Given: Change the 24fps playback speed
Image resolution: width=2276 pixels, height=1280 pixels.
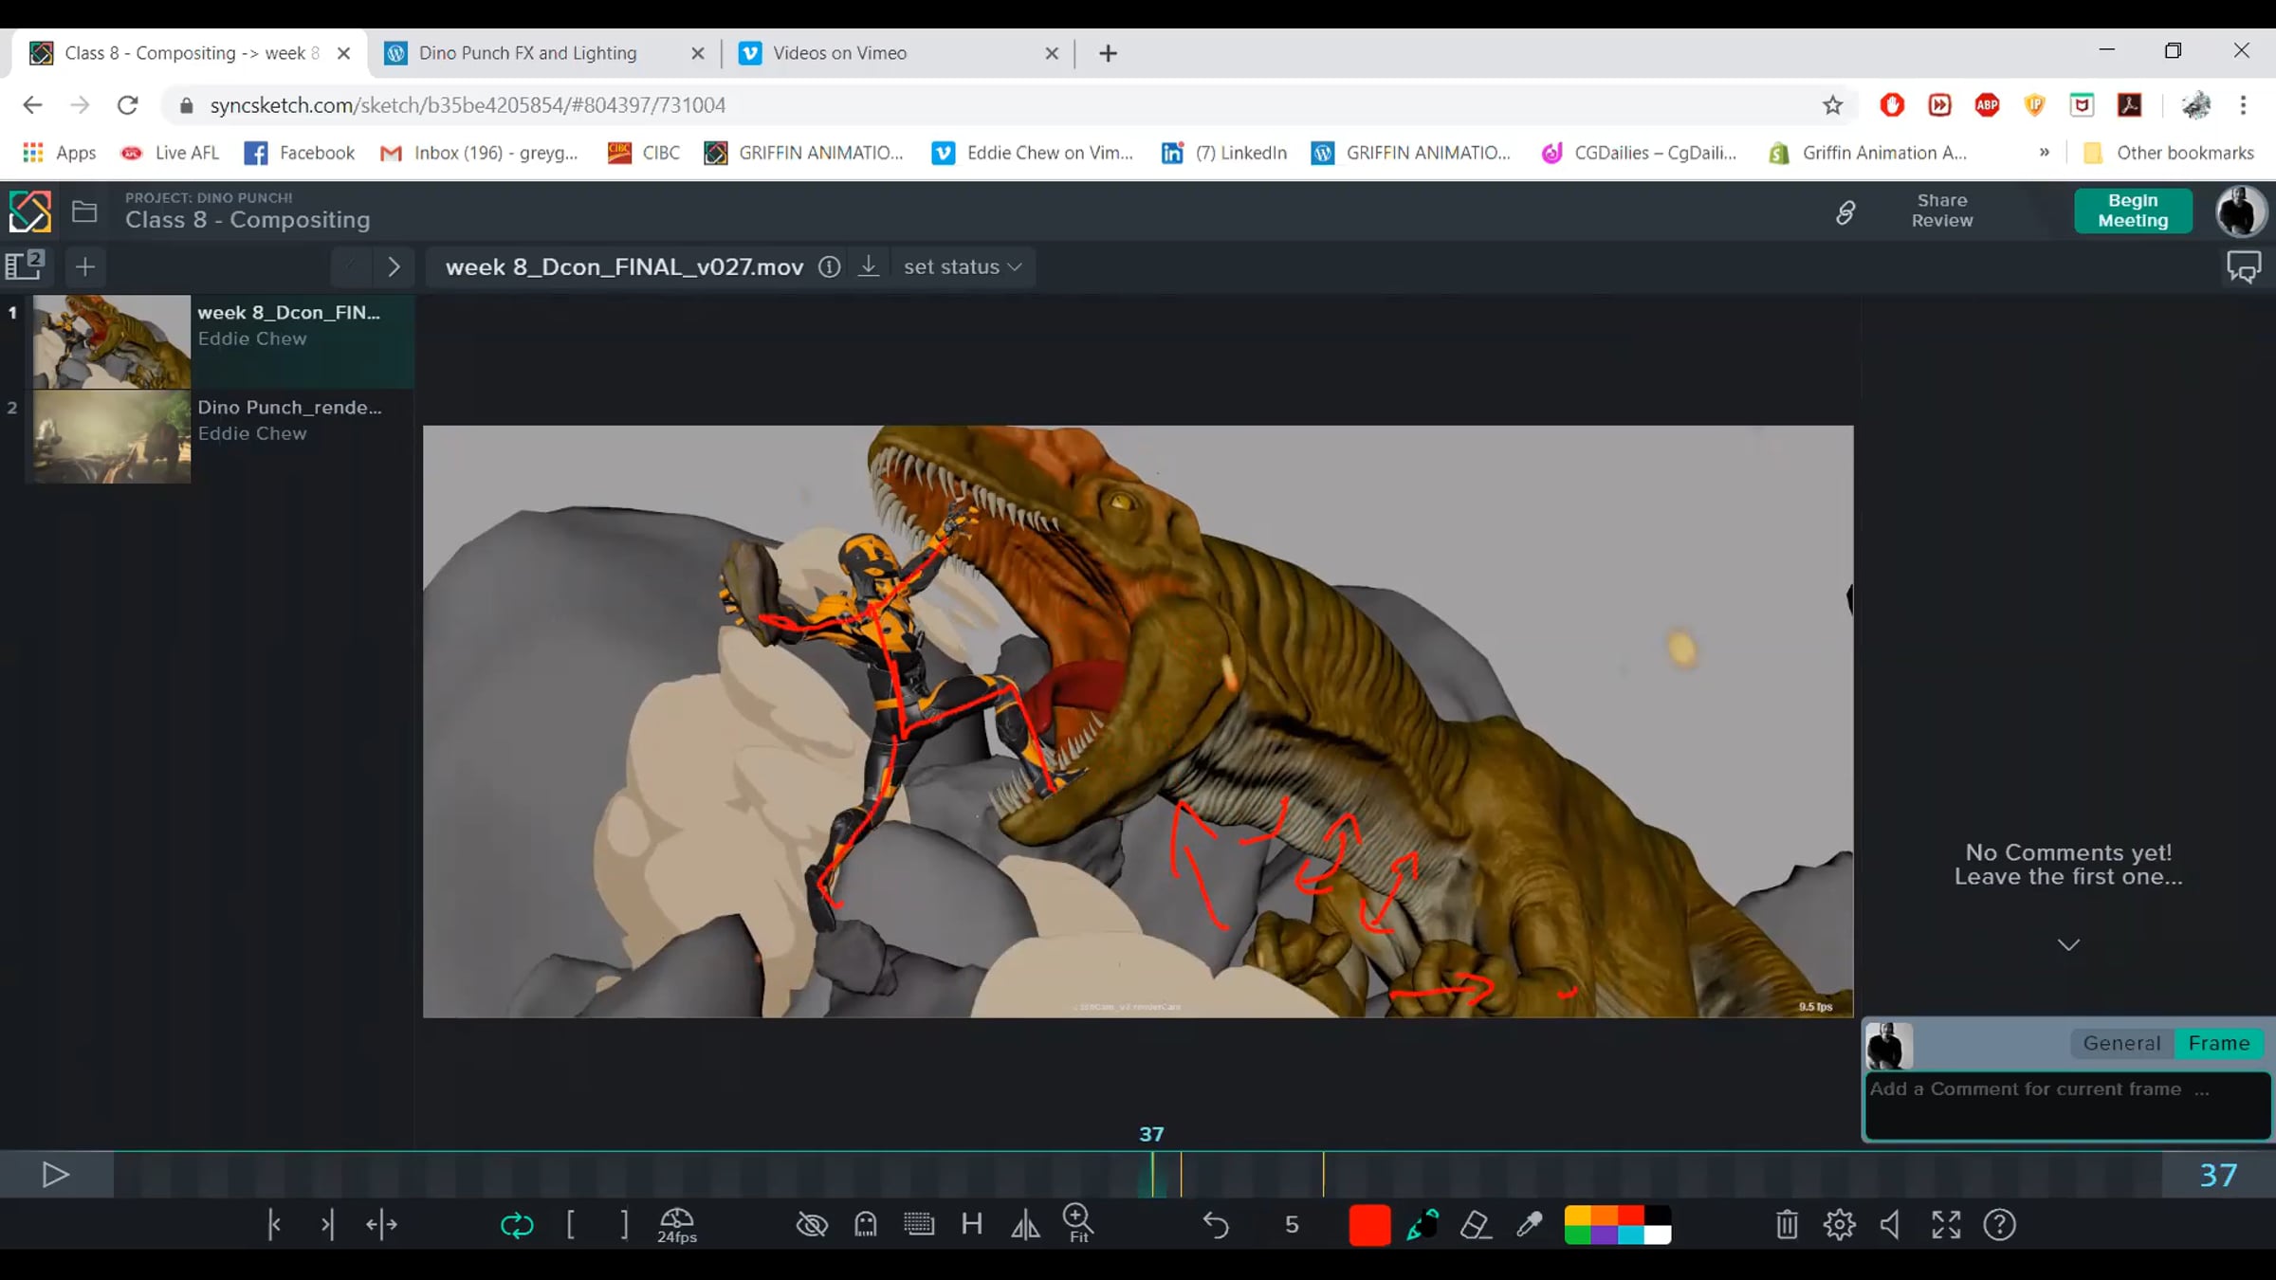Looking at the screenshot, I should click(677, 1225).
